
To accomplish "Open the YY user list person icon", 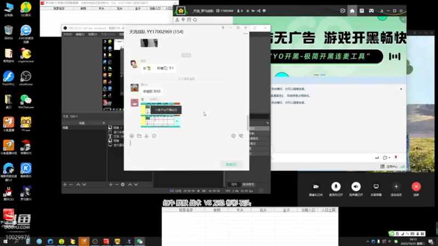I will tap(177, 20).
